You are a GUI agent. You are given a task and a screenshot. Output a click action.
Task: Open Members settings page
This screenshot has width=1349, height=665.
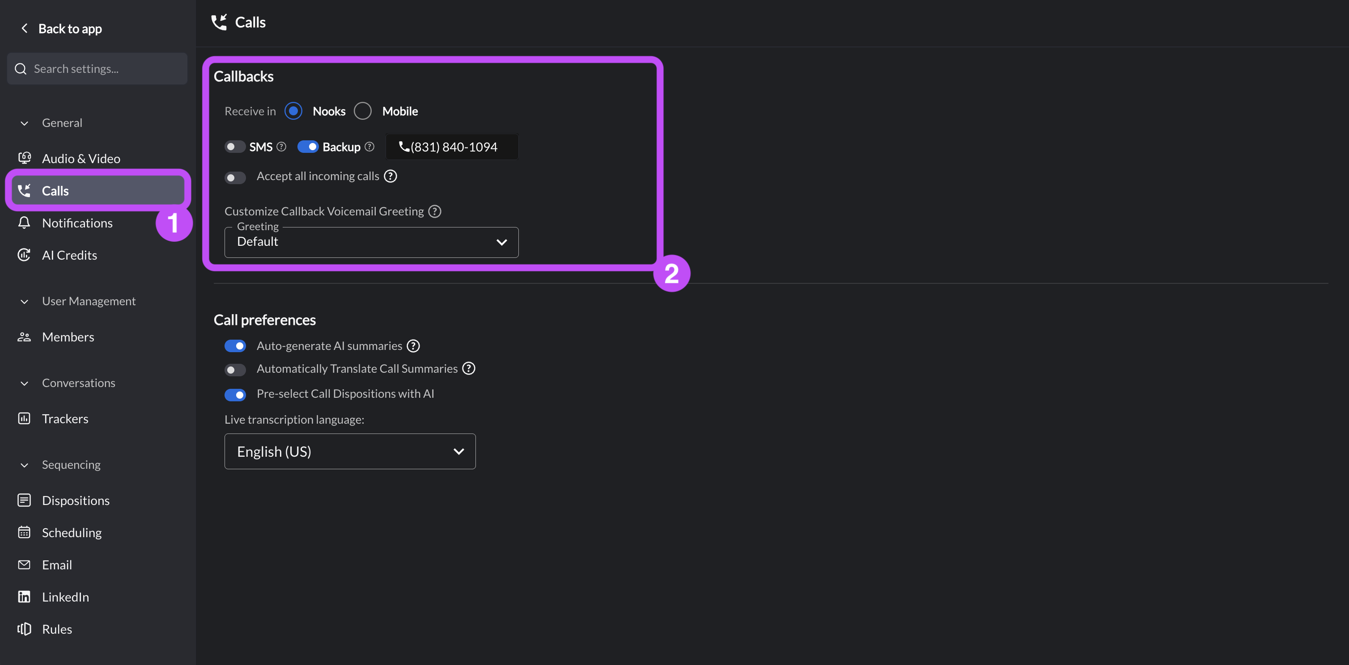68,337
